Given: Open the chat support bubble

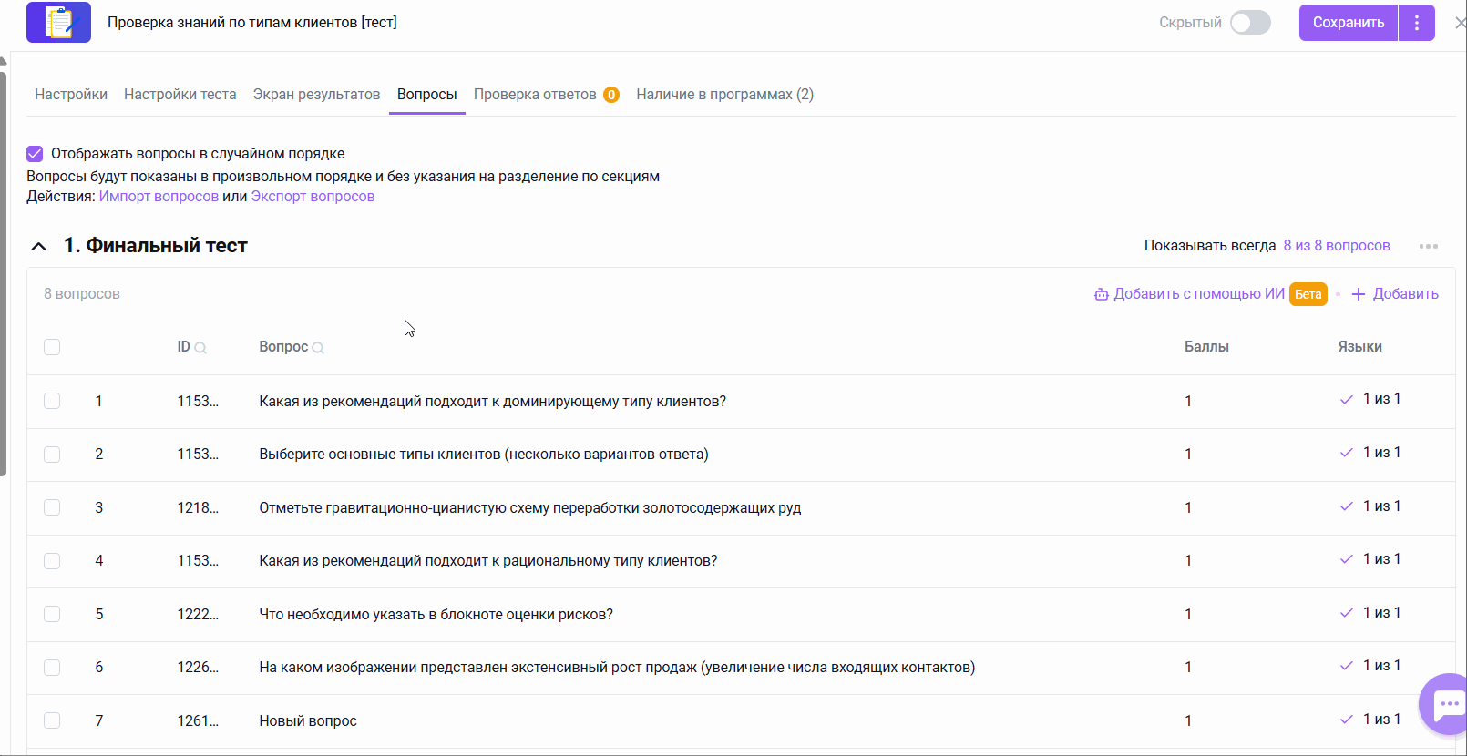Looking at the screenshot, I should point(1446,704).
